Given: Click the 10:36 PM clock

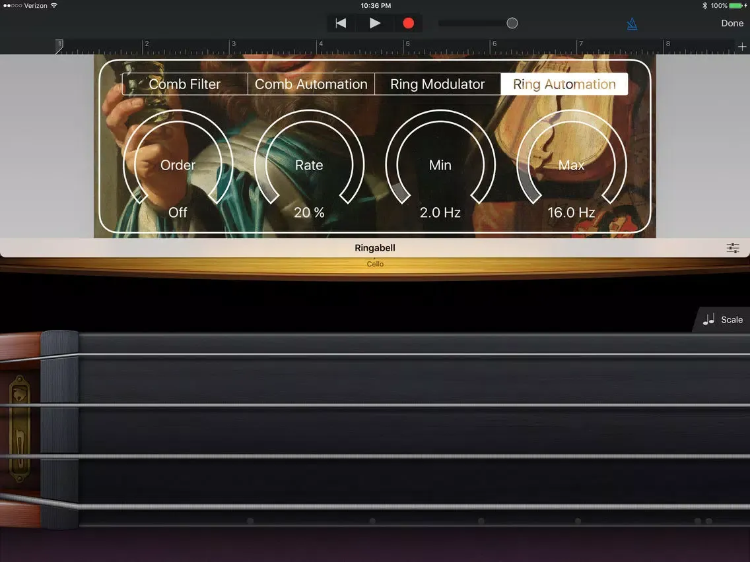Looking at the screenshot, I should tap(376, 6).
